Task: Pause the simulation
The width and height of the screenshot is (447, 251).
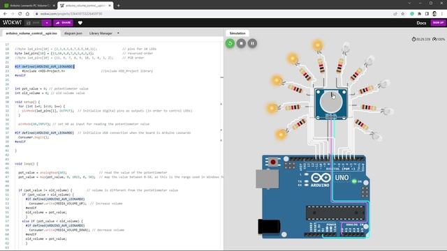Action: pyautogui.click(x=252, y=43)
